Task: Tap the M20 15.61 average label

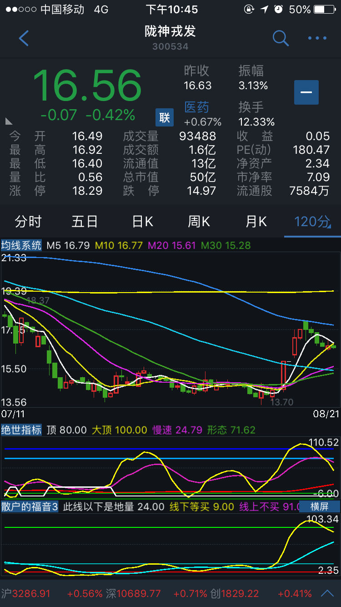Action: tap(171, 245)
